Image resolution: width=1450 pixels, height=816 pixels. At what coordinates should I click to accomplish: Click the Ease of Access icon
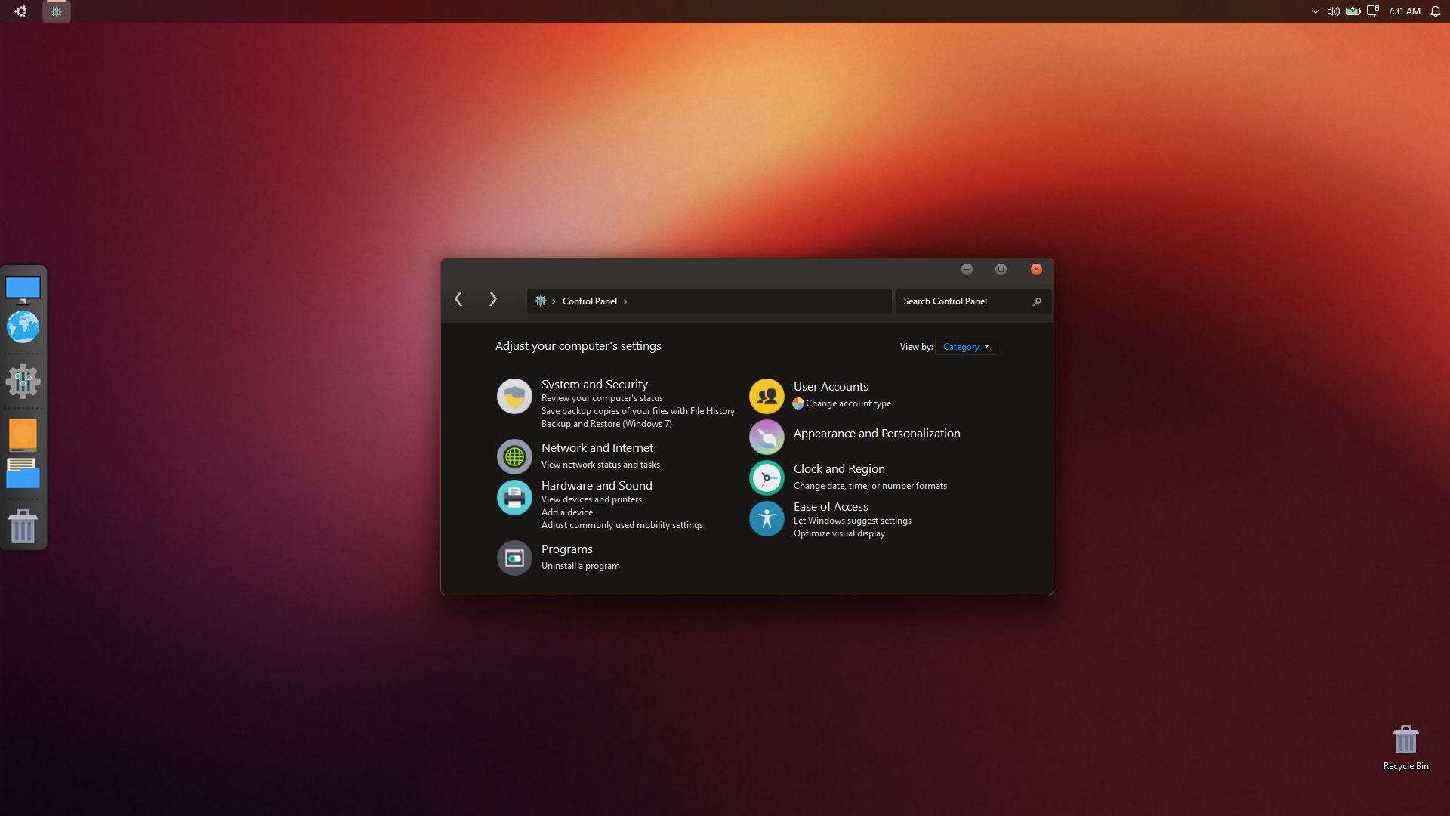(767, 518)
